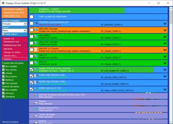Click the Installation progress bar at top
Image resolution: width=173 pixels, height=124 pixels.
98,10
